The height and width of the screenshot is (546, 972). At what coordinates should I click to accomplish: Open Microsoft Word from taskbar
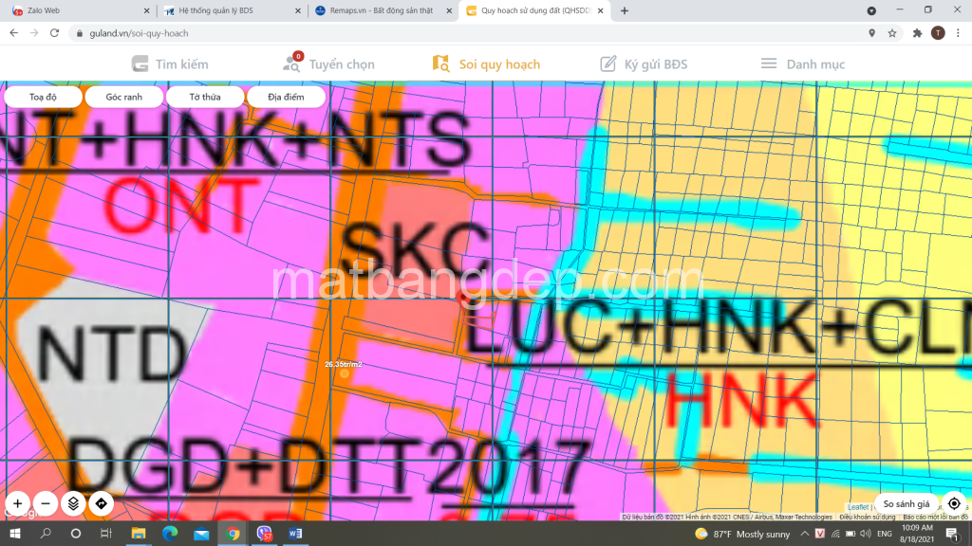[296, 533]
